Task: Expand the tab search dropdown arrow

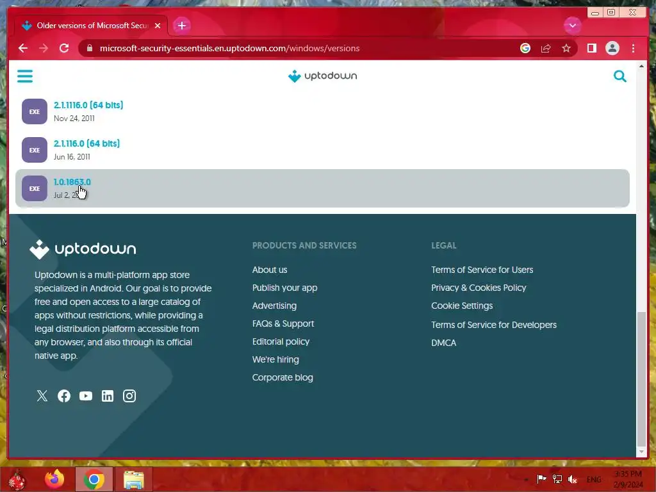Action: 572,26
